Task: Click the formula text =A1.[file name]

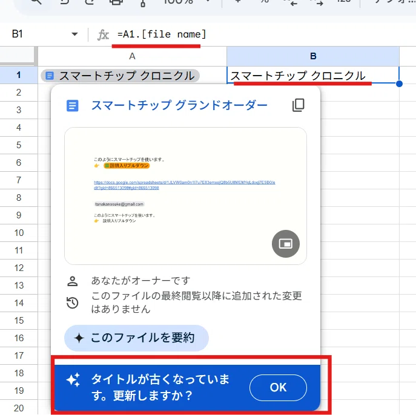Action: [162, 34]
